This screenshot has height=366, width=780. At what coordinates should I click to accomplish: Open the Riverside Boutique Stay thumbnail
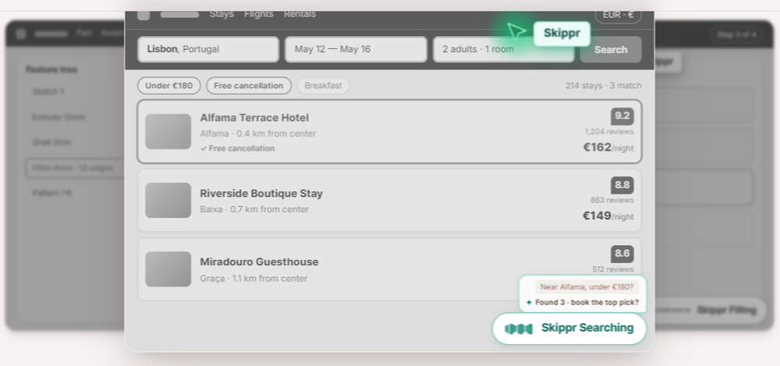click(168, 201)
